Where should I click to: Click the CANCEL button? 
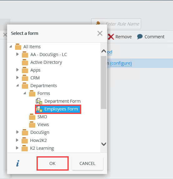tap(87, 163)
